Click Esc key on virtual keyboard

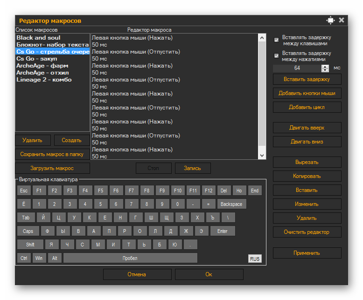pos(24,191)
